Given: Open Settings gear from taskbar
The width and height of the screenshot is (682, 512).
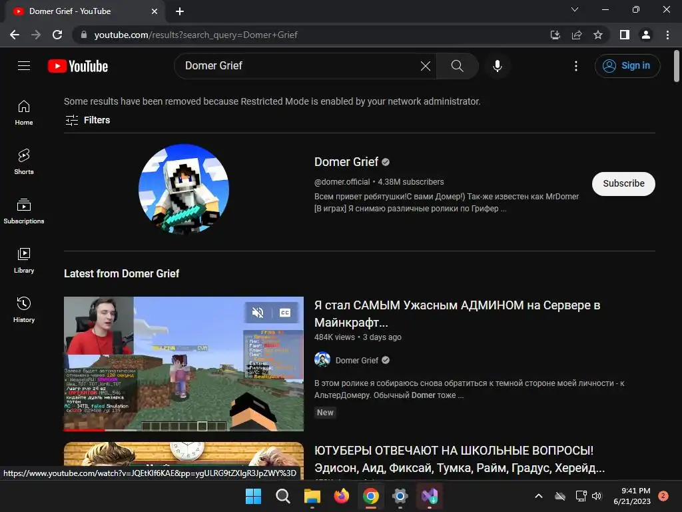Looking at the screenshot, I should (400, 496).
